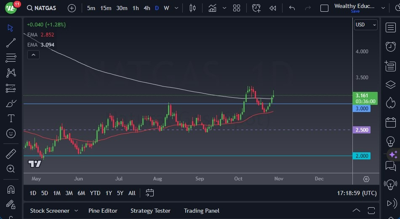
Task: Switch to the Pine Editor tab
Action: click(103, 211)
